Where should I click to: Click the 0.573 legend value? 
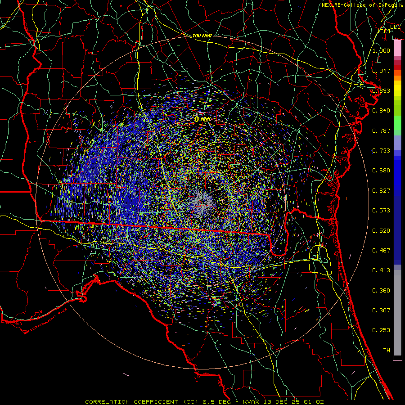381,211
